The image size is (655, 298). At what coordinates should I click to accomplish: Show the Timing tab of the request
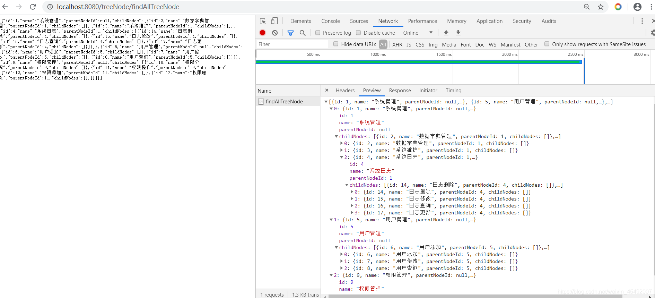coord(454,91)
